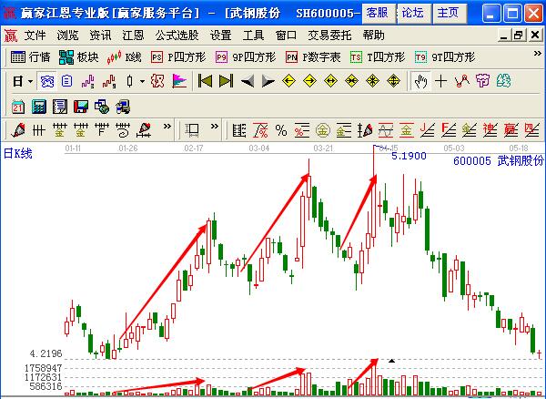Click the 客服 button in title bar
Image resolution: width=546 pixels, height=399 pixels.
coord(377,13)
